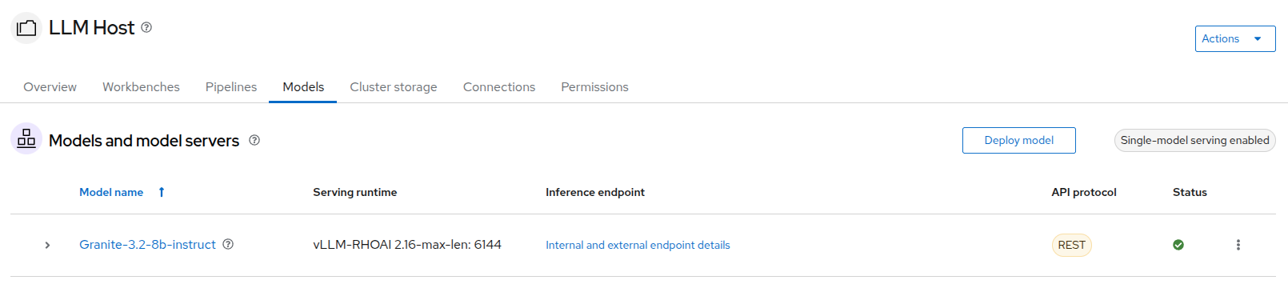Click the Models and model servers section icon
Screen dimensions: 1288x288
26,139
